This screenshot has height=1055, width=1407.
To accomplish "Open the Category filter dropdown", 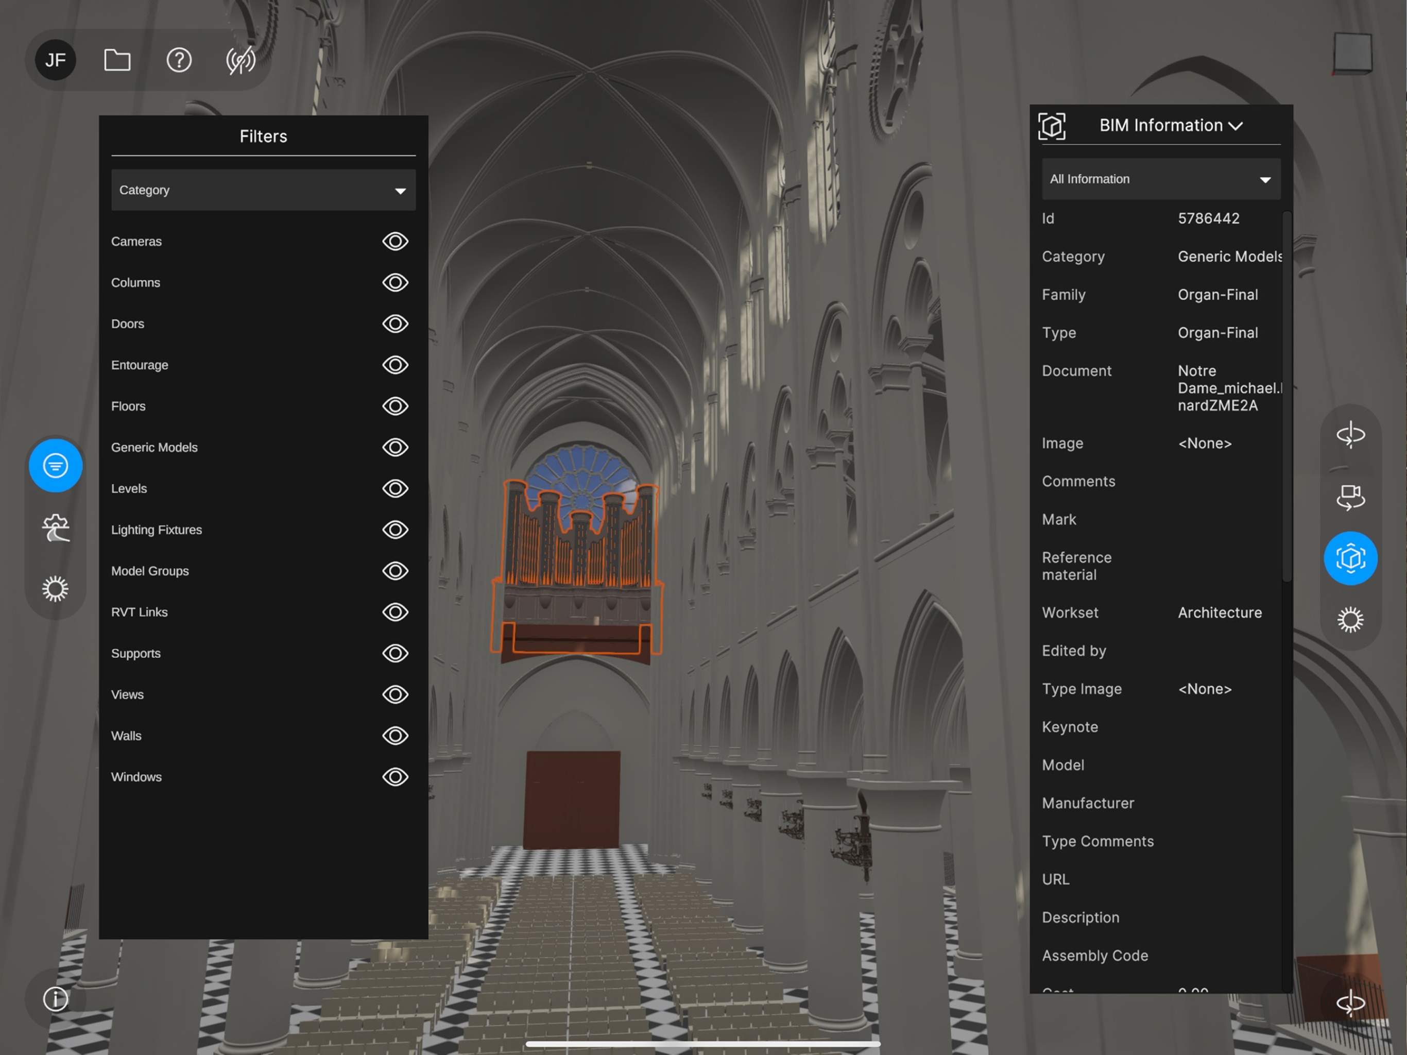I will pyautogui.click(x=263, y=190).
